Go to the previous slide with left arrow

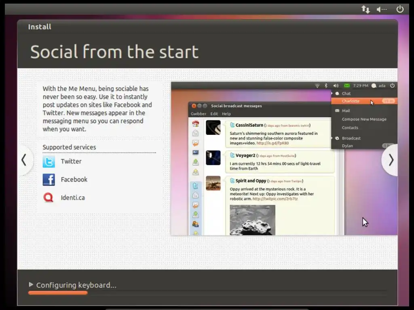click(x=24, y=160)
